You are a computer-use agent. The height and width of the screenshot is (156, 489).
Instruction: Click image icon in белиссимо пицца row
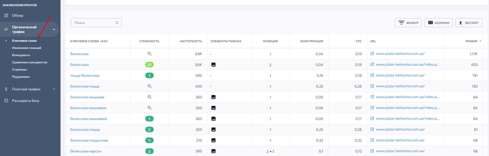point(213,130)
